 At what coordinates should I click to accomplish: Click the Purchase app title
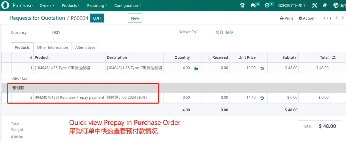[x=23, y=5]
